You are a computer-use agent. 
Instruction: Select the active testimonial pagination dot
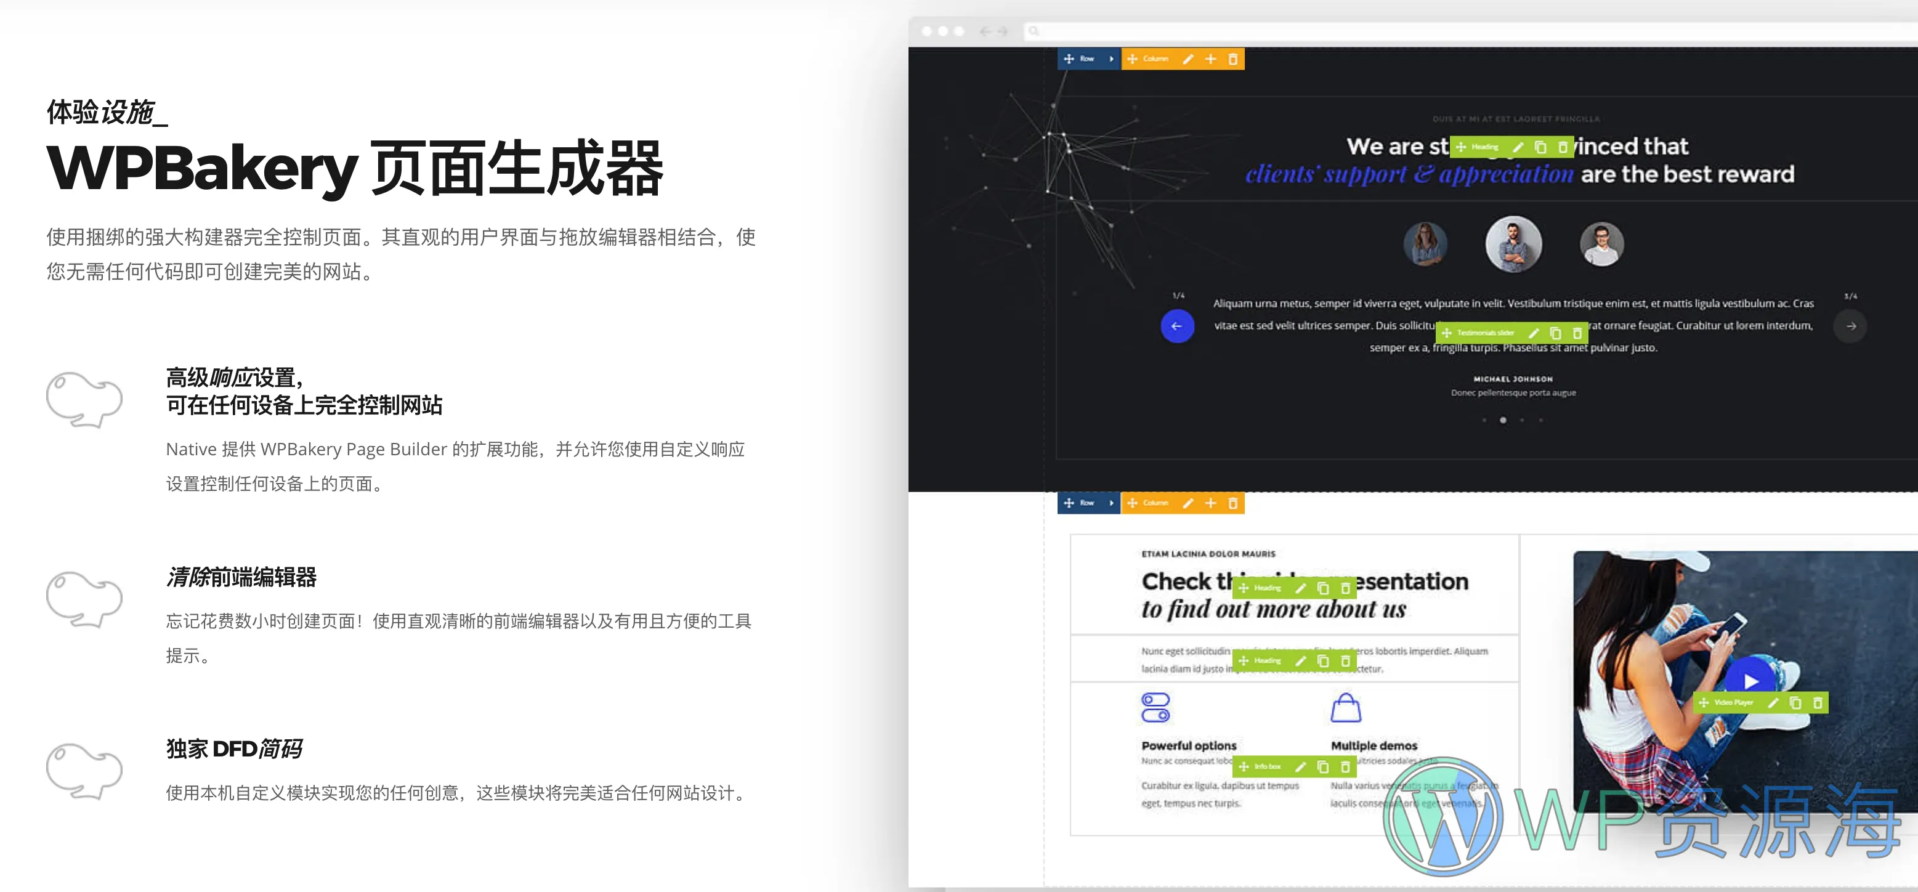tap(1503, 421)
